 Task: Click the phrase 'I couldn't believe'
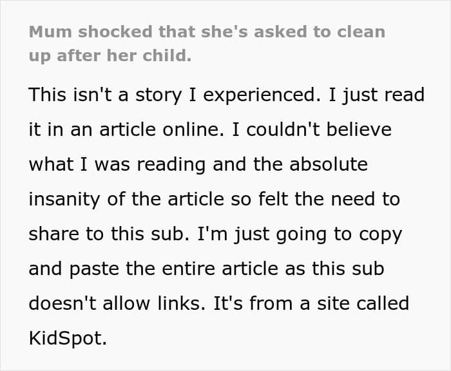[x=312, y=129]
